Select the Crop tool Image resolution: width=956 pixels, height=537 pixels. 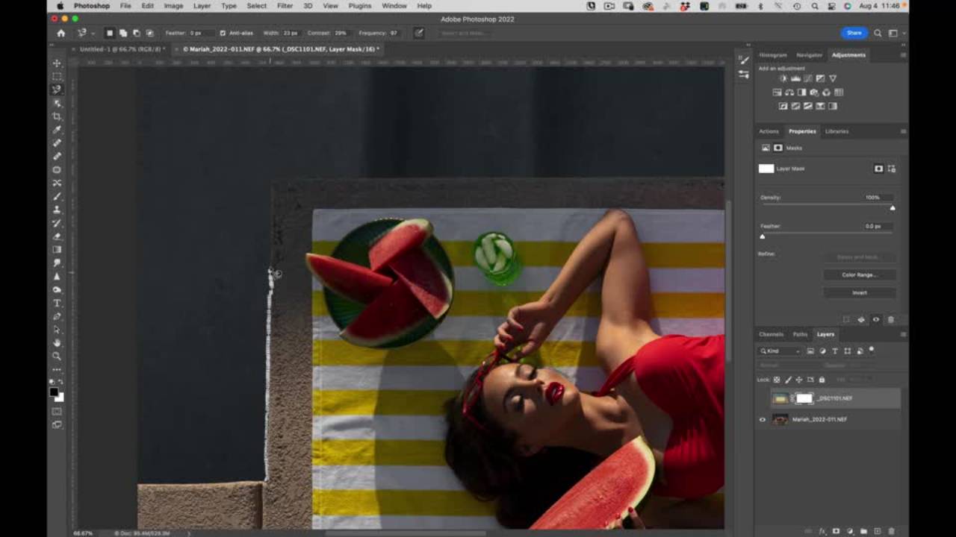tap(57, 117)
